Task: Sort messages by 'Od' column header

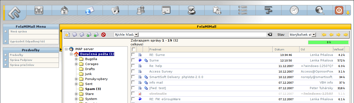Action: click(303, 49)
